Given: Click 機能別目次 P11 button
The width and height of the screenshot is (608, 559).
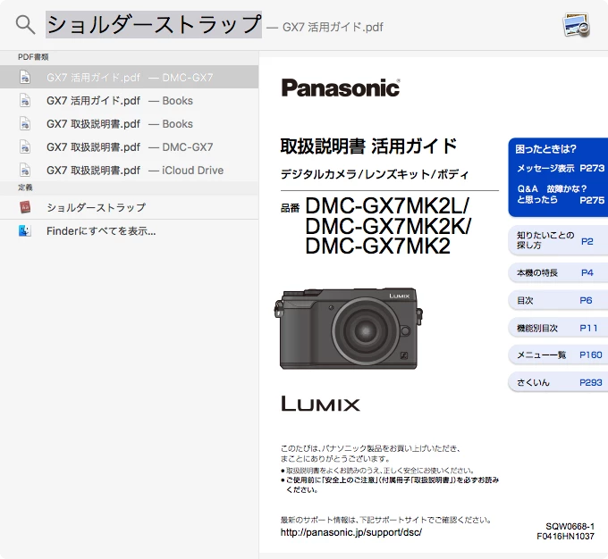Looking at the screenshot, I should [x=558, y=328].
